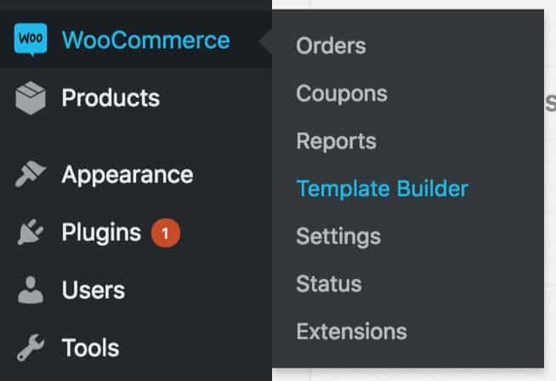Click the Users person icon
Viewport: 556px width, 381px height.
pos(31,290)
